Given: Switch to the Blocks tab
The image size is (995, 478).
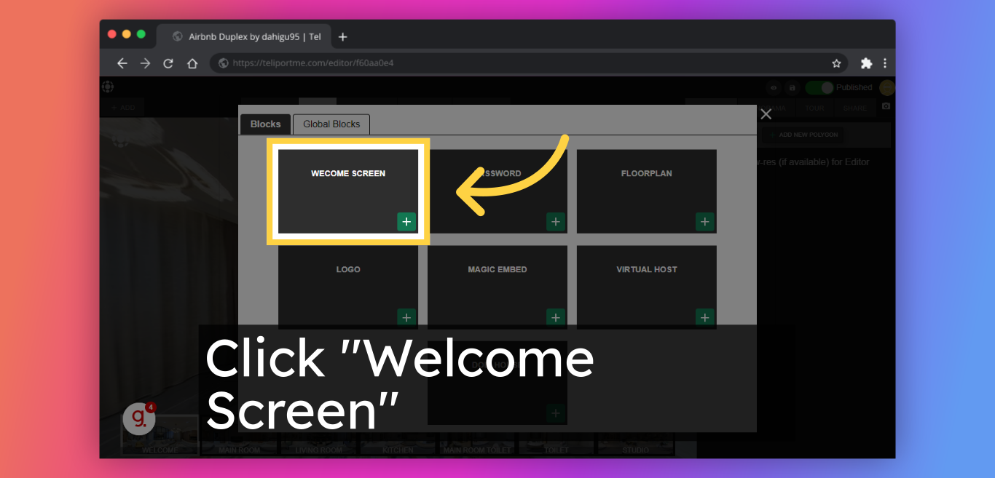Looking at the screenshot, I should (266, 124).
